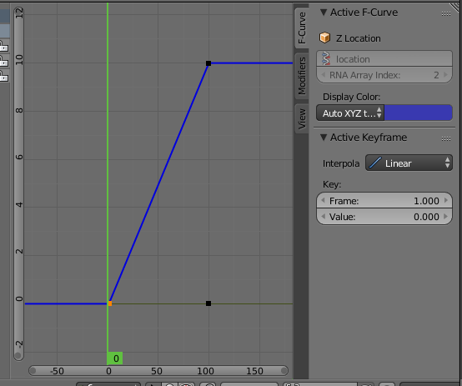
Task: Decrease the keyframe Value with left arrow
Action: pyautogui.click(x=324, y=217)
